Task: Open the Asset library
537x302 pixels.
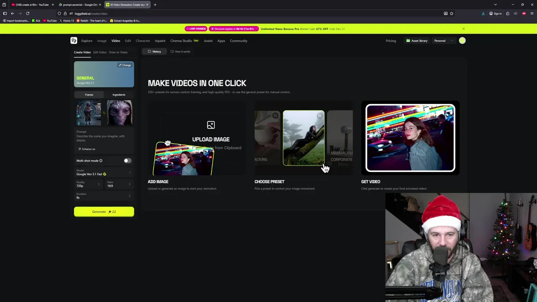Action: (417, 41)
